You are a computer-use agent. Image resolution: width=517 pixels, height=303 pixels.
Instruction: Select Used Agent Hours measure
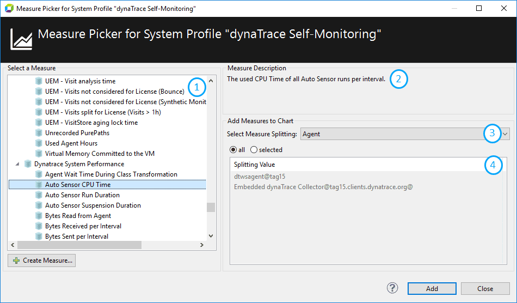pos(71,143)
